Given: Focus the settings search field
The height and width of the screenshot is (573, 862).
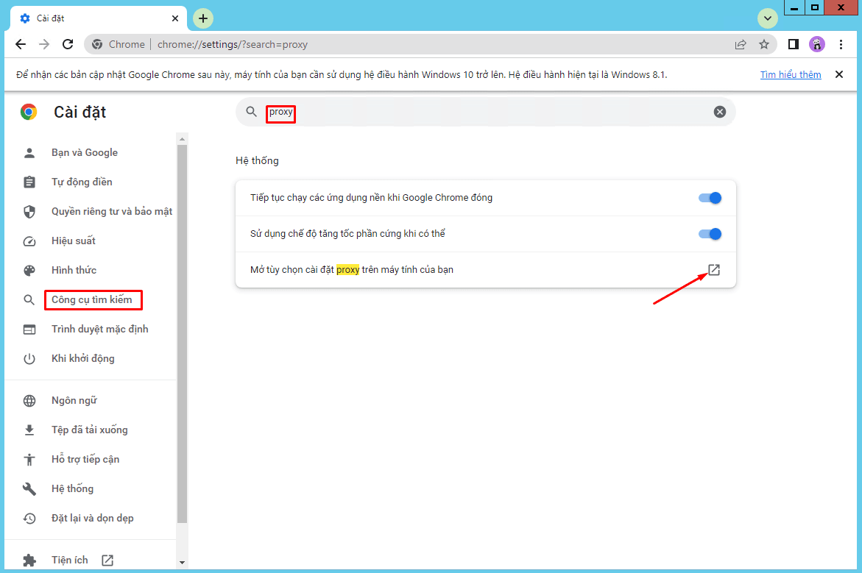Looking at the screenshot, I should (485, 112).
